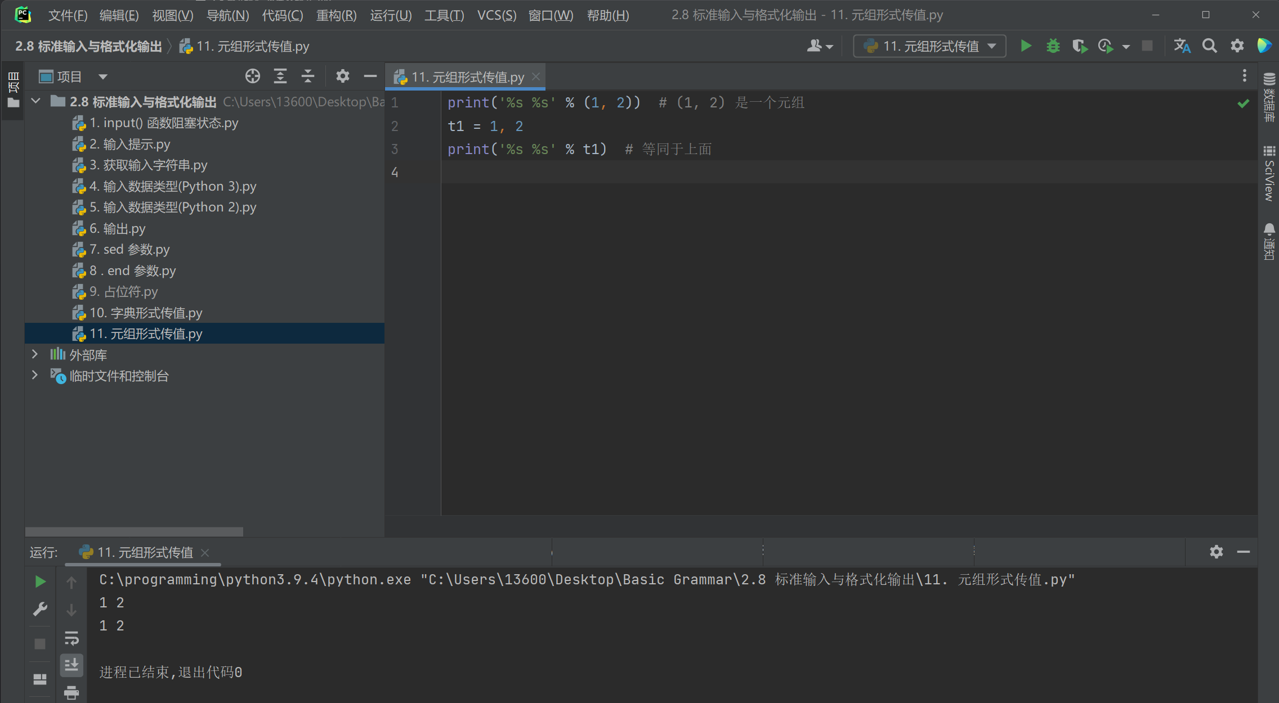Open the 重构(R) menu

[336, 15]
